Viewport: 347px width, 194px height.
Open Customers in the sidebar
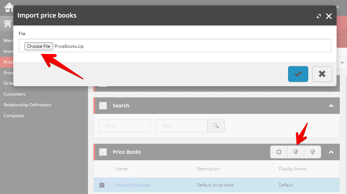coord(15,94)
